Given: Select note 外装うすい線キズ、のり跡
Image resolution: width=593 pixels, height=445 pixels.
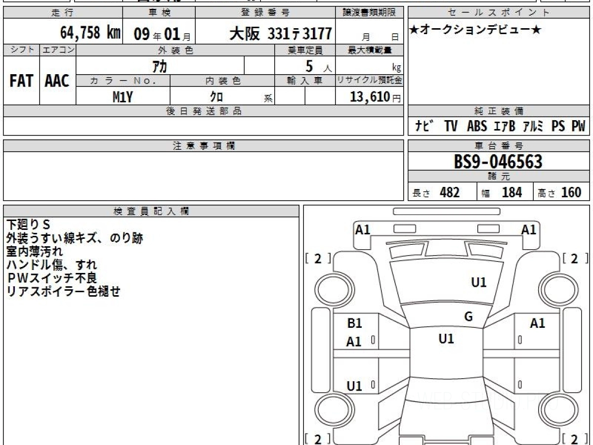Looking at the screenshot, I should point(75,238).
